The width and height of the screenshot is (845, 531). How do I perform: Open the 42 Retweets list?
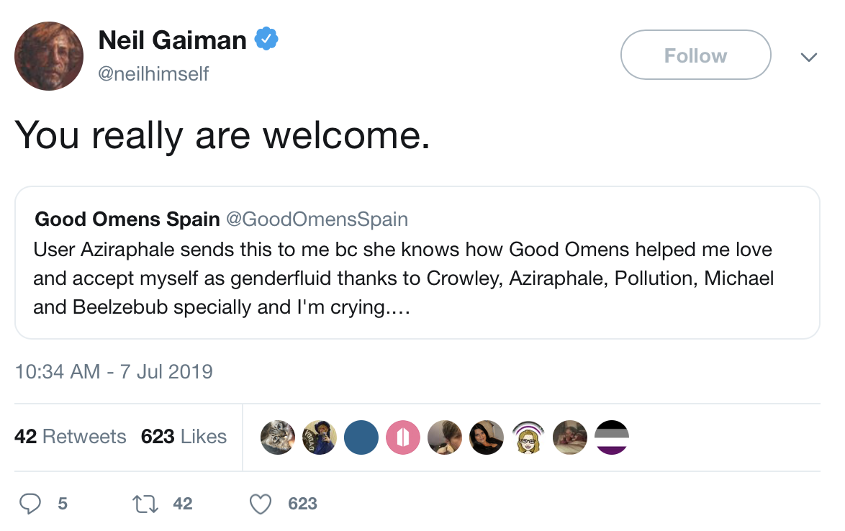[x=71, y=437]
